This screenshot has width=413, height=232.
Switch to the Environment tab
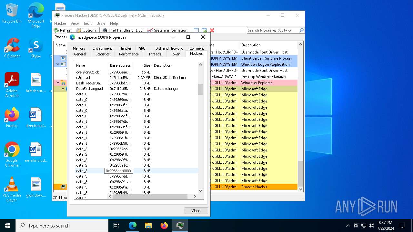point(102,48)
